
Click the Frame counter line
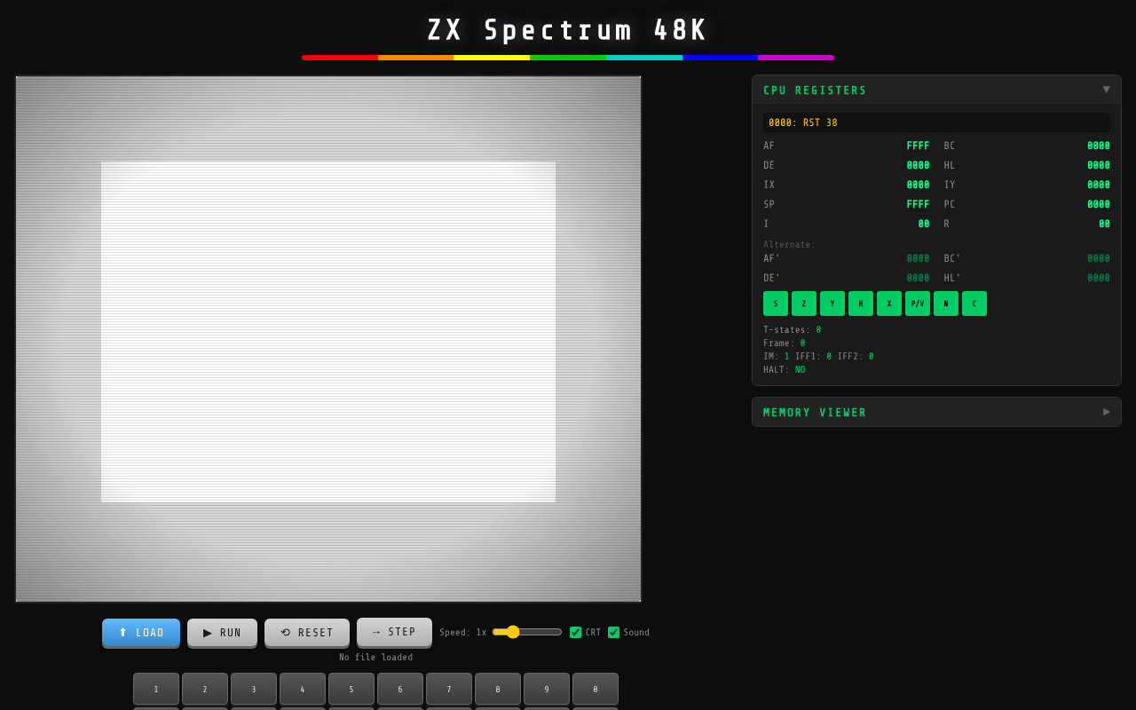[x=785, y=343]
